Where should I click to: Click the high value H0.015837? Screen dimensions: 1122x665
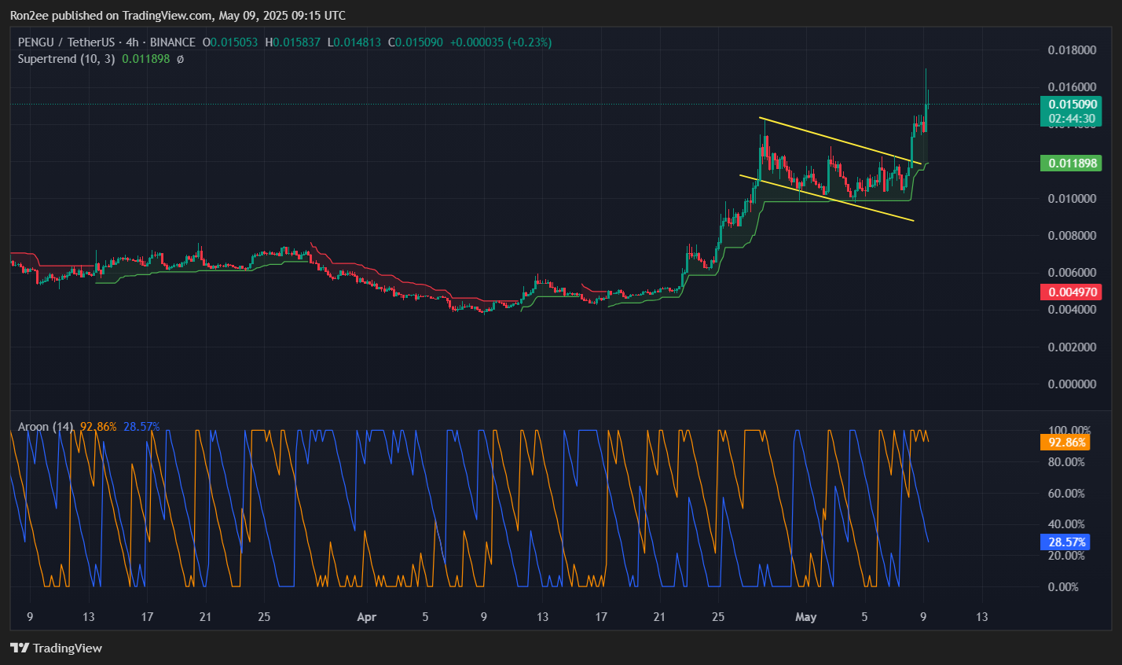coord(292,42)
